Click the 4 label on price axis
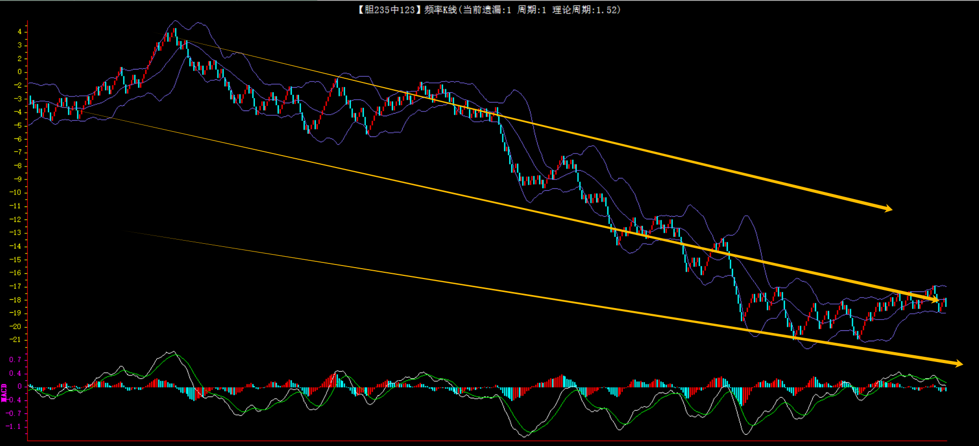 tap(20, 32)
